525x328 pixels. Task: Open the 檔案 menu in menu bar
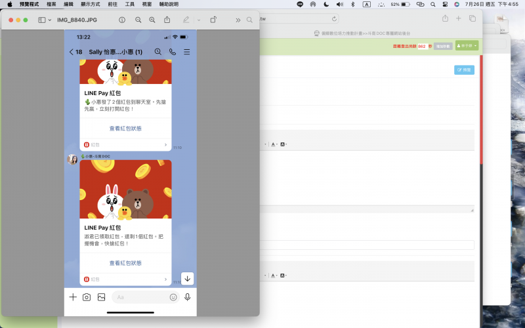(x=51, y=4)
